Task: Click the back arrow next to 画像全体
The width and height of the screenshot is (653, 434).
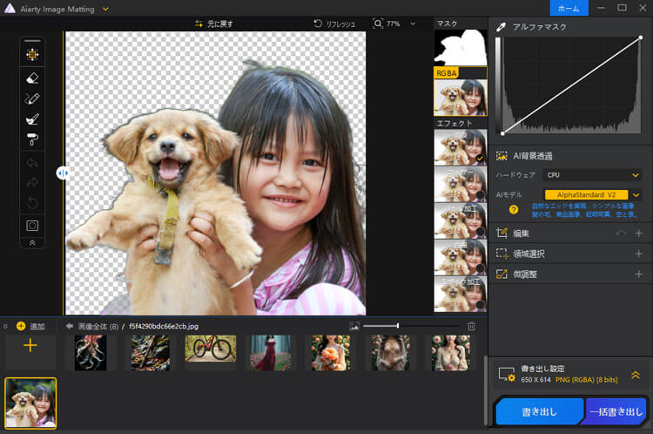Action: [69, 326]
